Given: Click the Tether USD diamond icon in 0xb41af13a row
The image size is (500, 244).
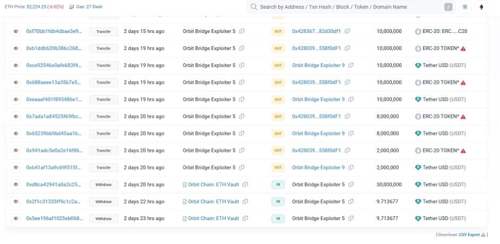Looking at the screenshot, I should coord(418,168).
